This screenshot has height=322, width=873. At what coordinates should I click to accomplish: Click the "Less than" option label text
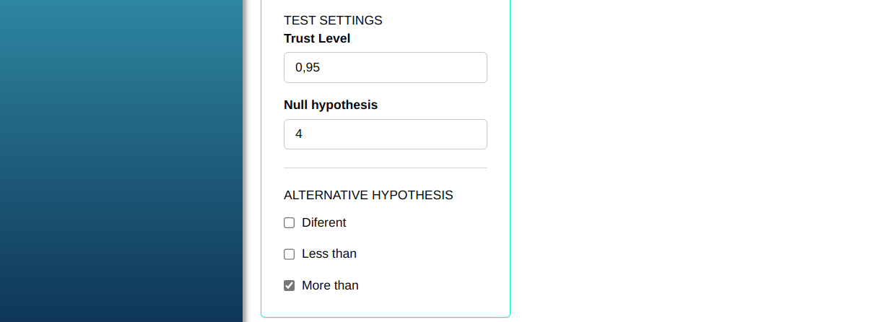(x=329, y=254)
